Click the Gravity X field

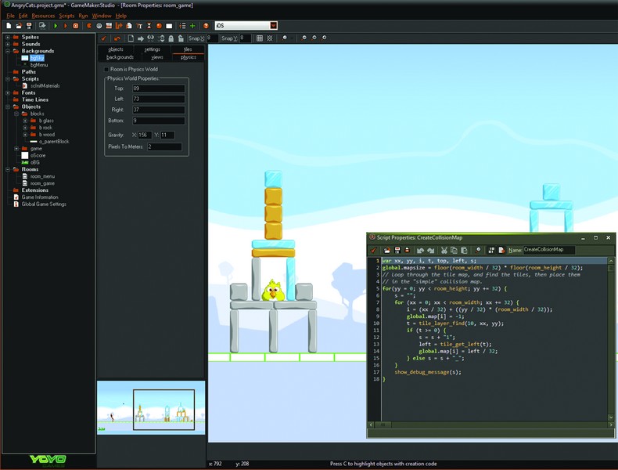[x=145, y=135]
